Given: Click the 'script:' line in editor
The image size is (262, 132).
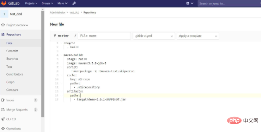Looking at the screenshot, I should point(73,67).
